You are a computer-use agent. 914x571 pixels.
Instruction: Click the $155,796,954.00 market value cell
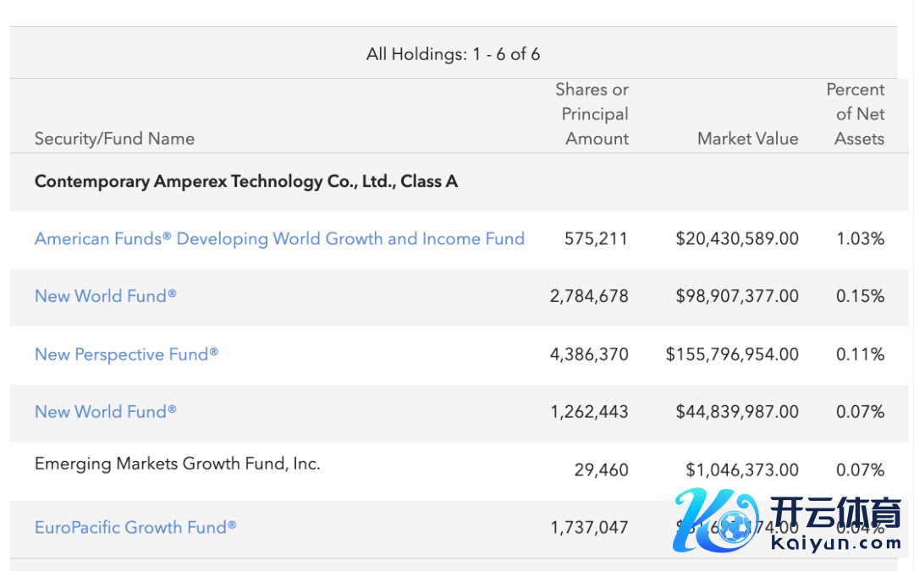point(732,354)
